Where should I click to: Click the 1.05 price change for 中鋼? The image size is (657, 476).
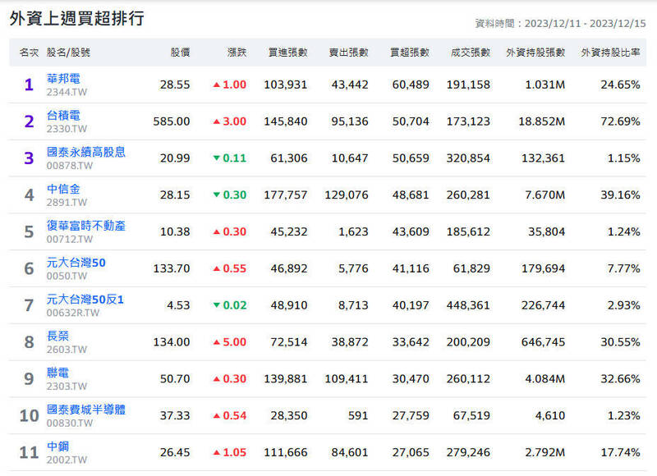tap(230, 452)
